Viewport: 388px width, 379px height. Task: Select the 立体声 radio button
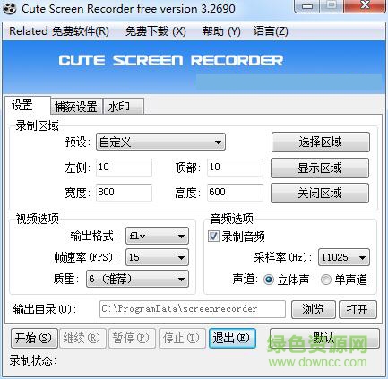[x=269, y=280]
